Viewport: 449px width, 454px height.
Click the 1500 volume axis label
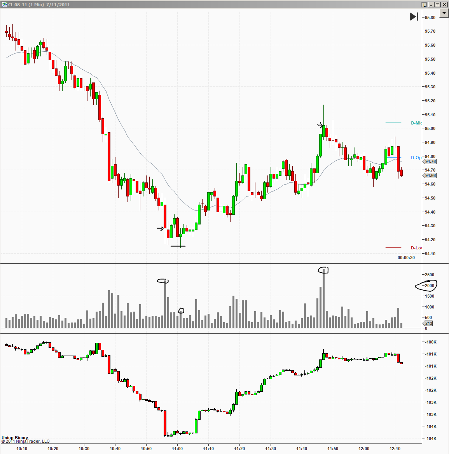pyautogui.click(x=429, y=296)
